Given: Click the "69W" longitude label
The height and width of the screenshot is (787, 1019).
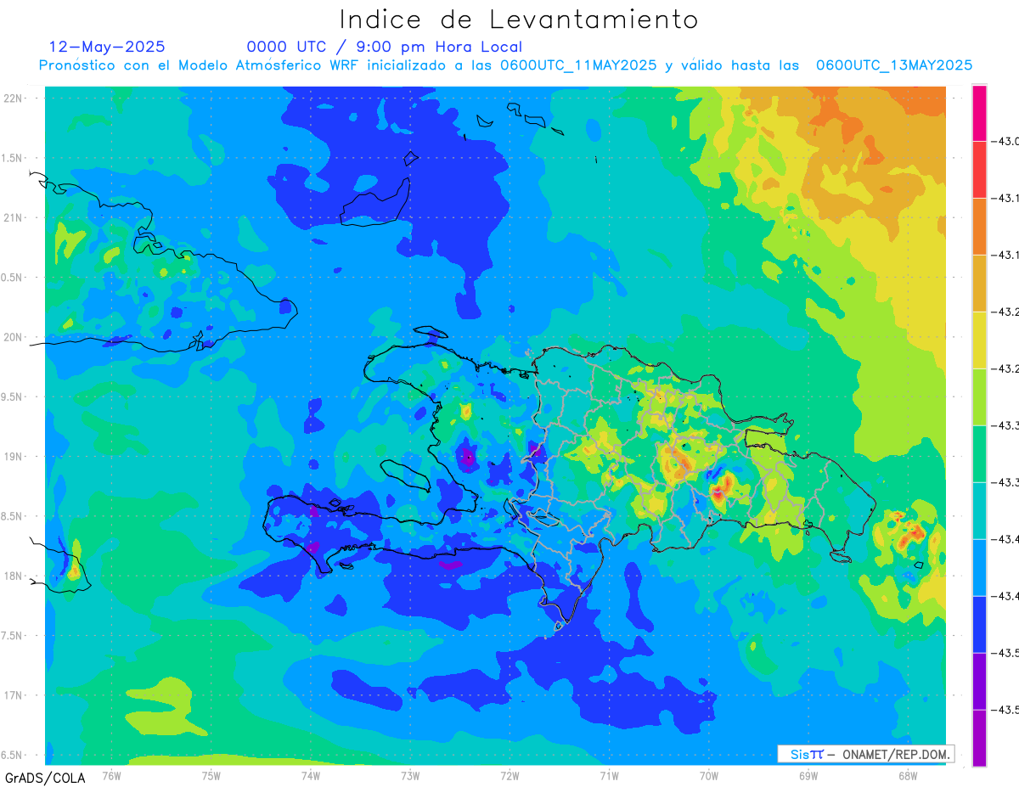Looking at the screenshot, I should click(x=808, y=774).
